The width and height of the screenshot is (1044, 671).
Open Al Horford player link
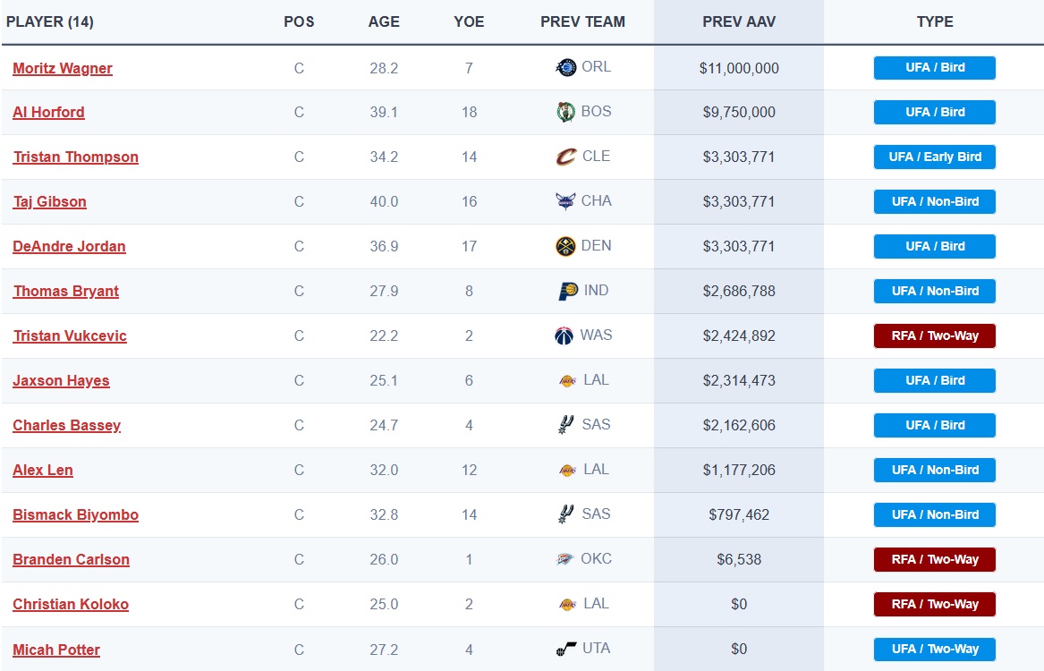click(x=48, y=112)
